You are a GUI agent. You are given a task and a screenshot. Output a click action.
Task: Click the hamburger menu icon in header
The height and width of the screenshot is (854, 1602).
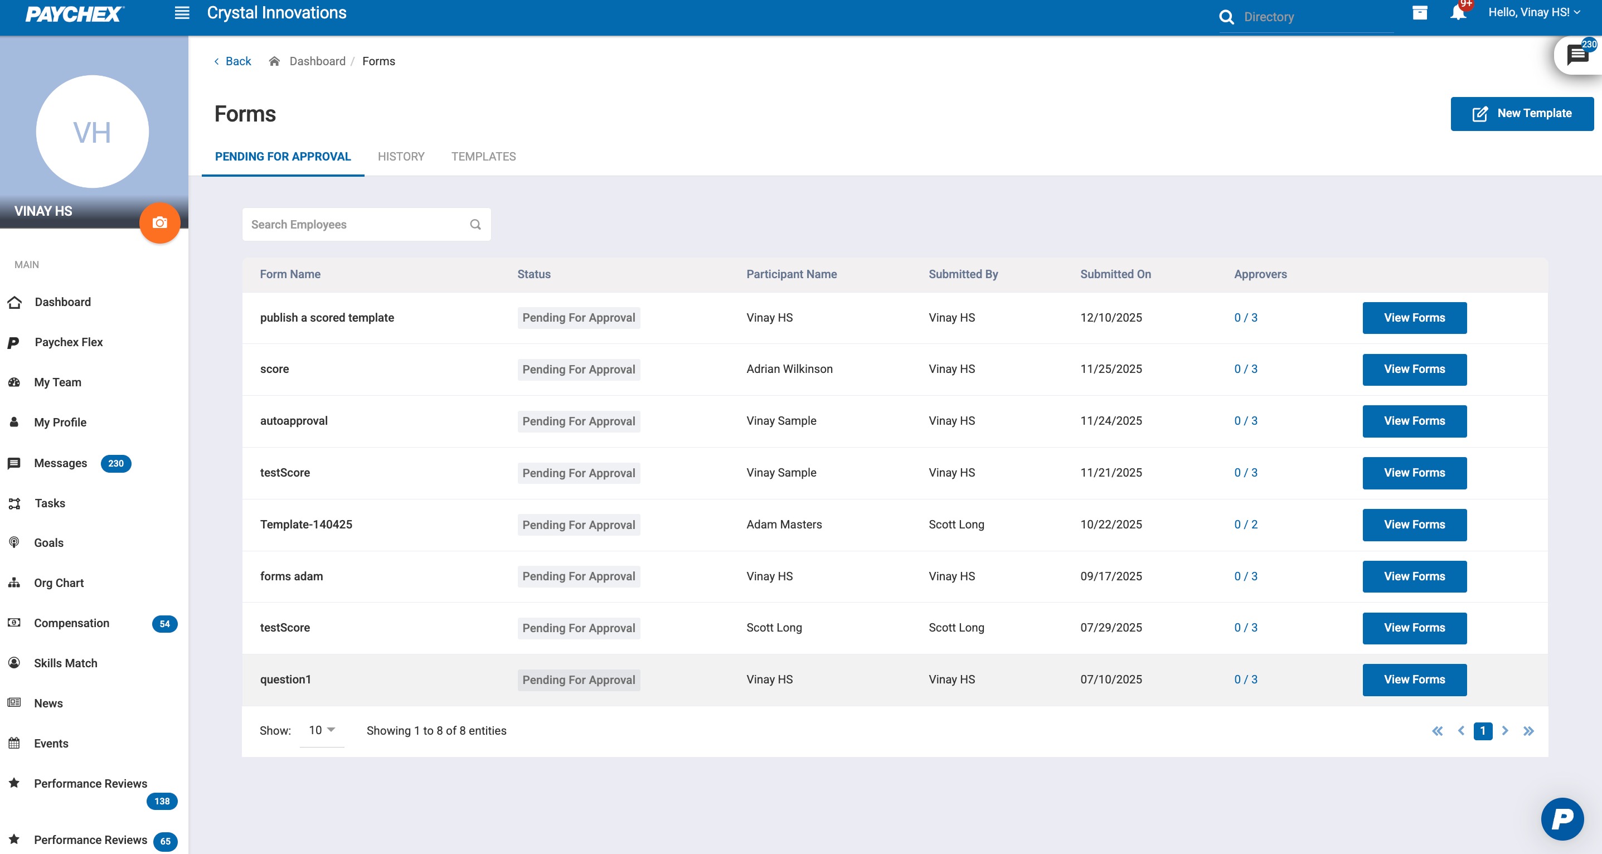coord(182,12)
